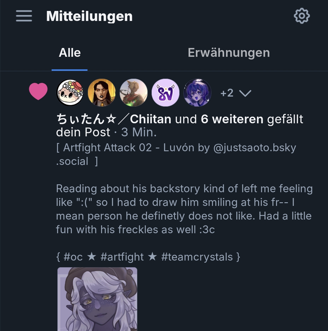Open the #oc hashtag
The height and width of the screenshot is (331, 328).
(x=73, y=257)
